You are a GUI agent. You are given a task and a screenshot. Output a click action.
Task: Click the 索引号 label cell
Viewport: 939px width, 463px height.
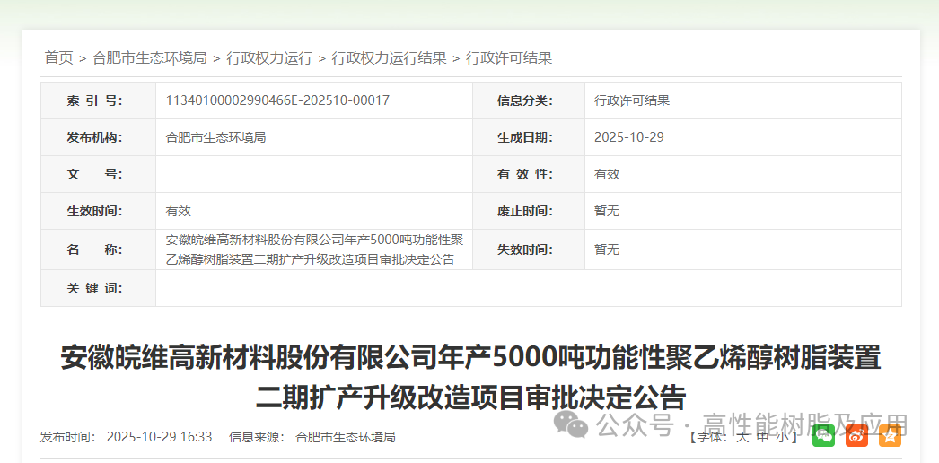[98, 100]
